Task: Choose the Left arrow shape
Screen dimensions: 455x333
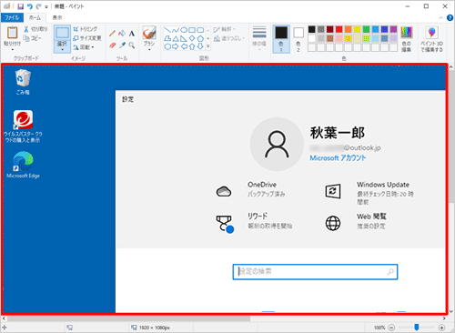Action: point(184,46)
